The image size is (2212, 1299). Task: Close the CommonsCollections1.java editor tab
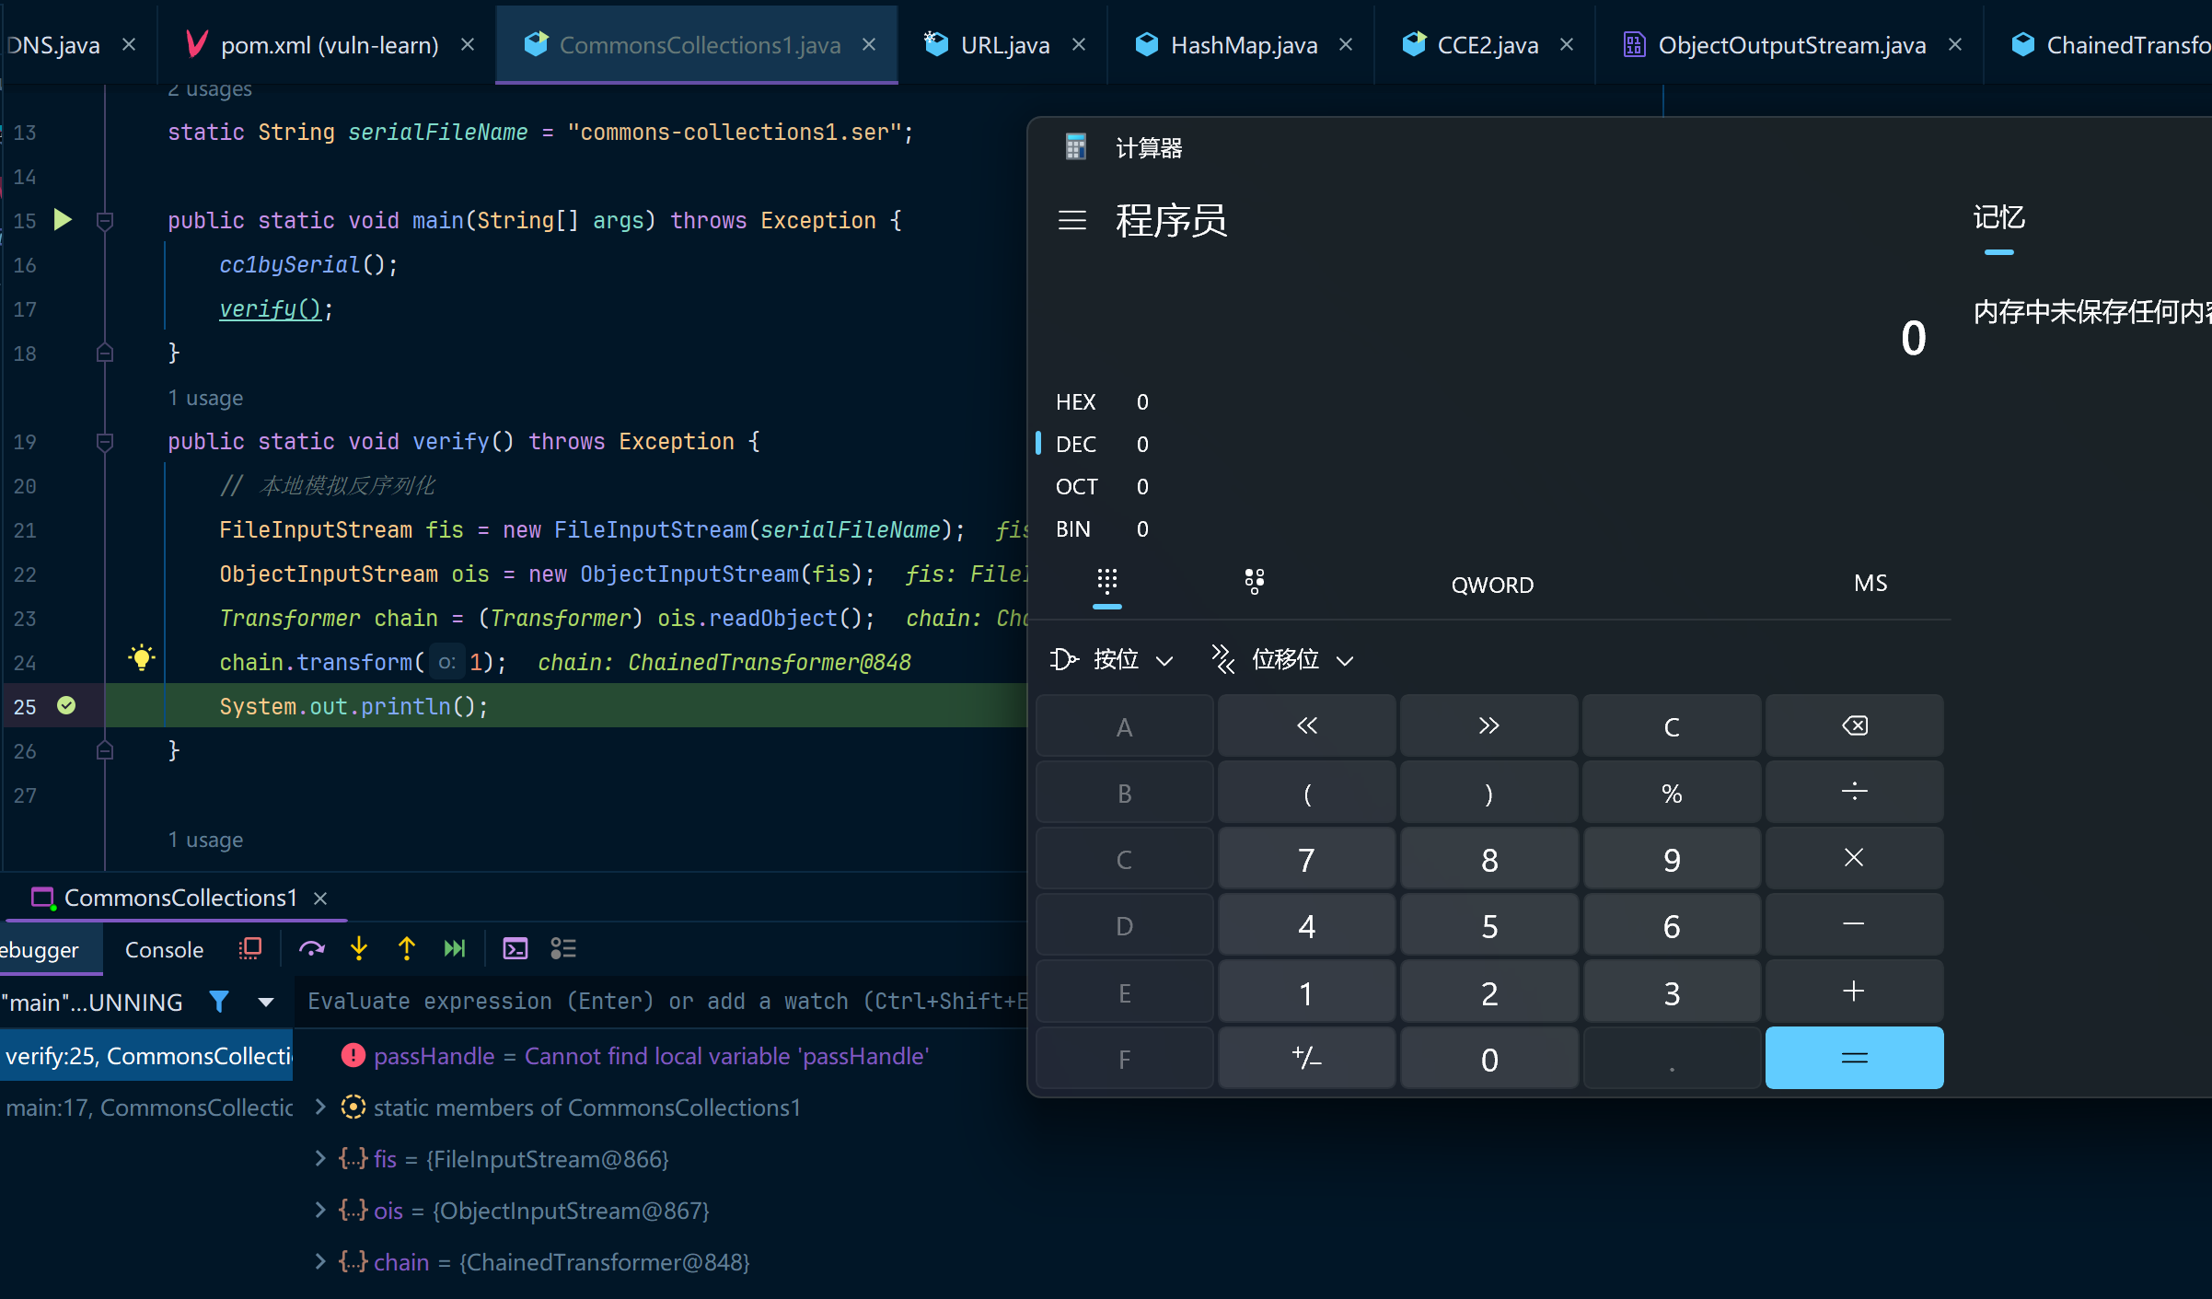[x=869, y=44]
